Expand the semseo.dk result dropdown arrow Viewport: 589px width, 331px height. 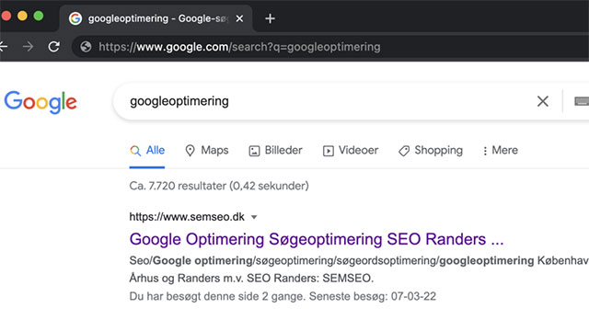tap(254, 217)
